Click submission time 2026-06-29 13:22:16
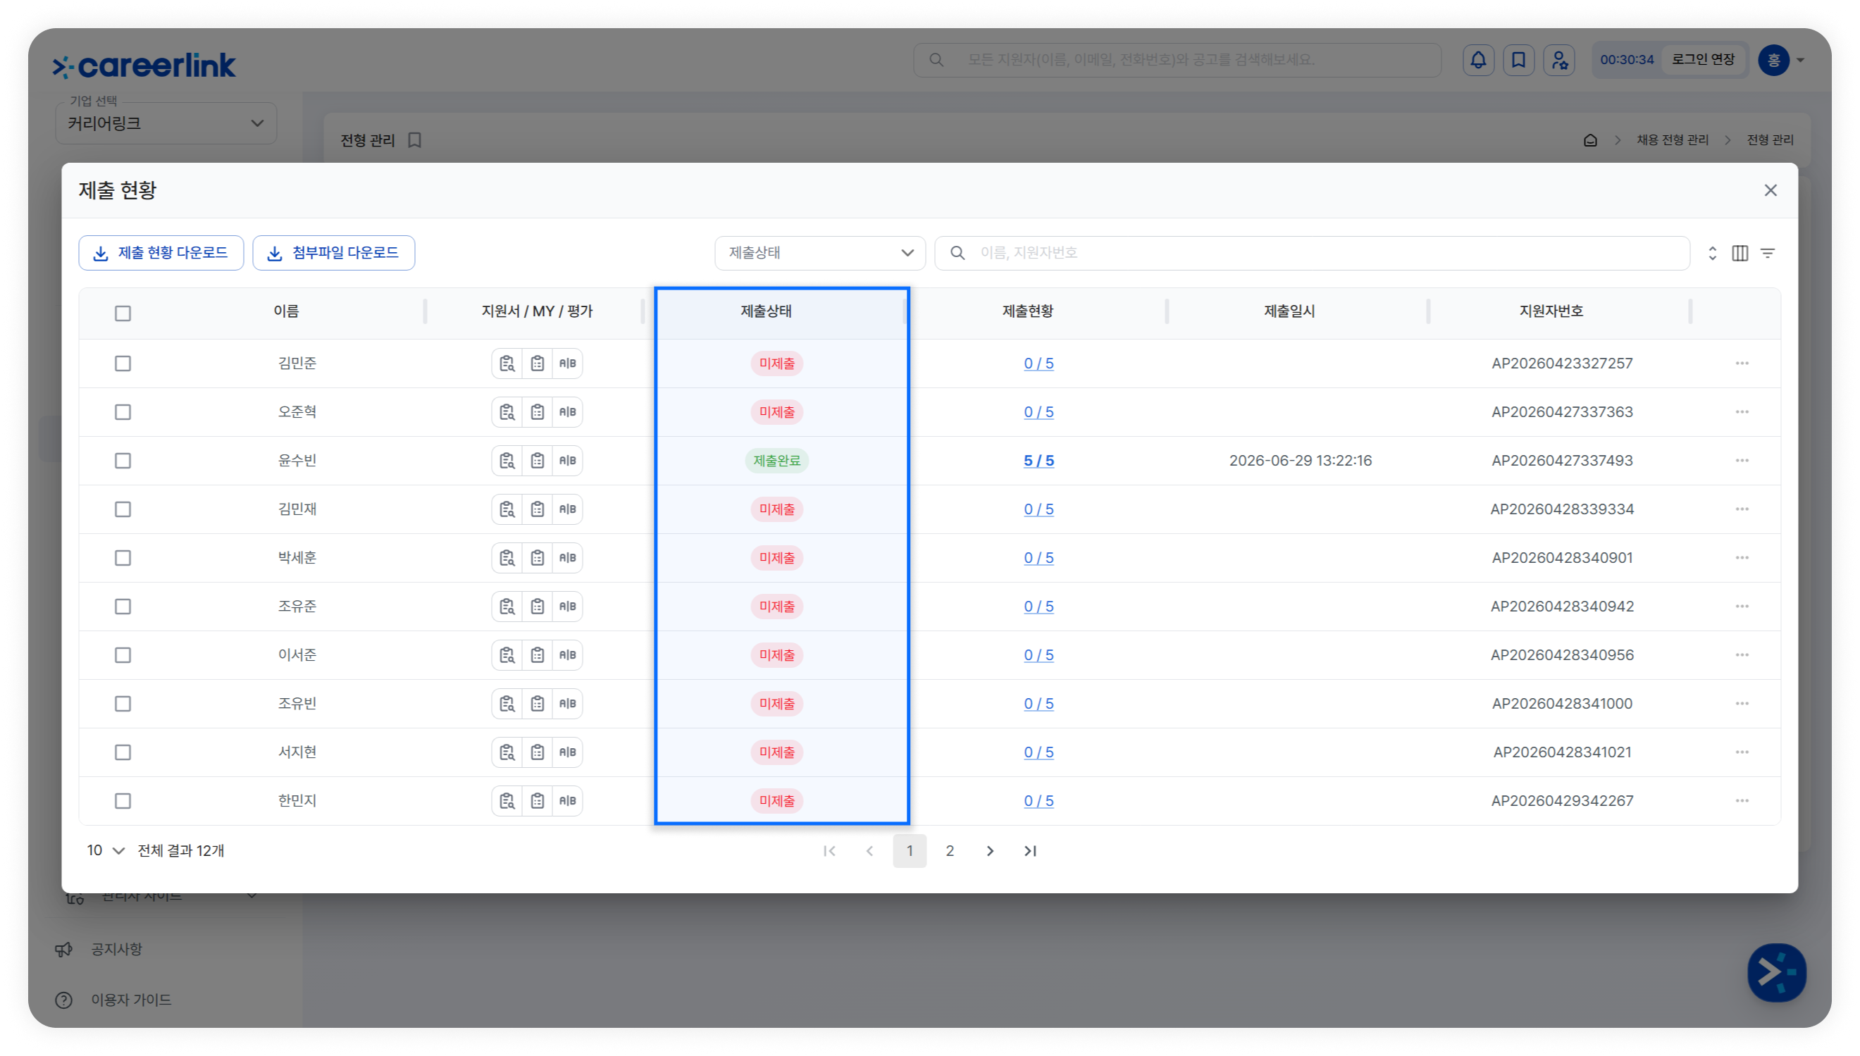This screenshot has height=1056, width=1860. [x=1300, y=461]
